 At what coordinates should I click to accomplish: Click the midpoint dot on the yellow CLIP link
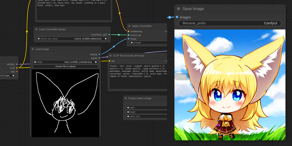(27, 32)
